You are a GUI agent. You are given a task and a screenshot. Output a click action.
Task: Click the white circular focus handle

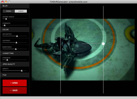[103, 44]
